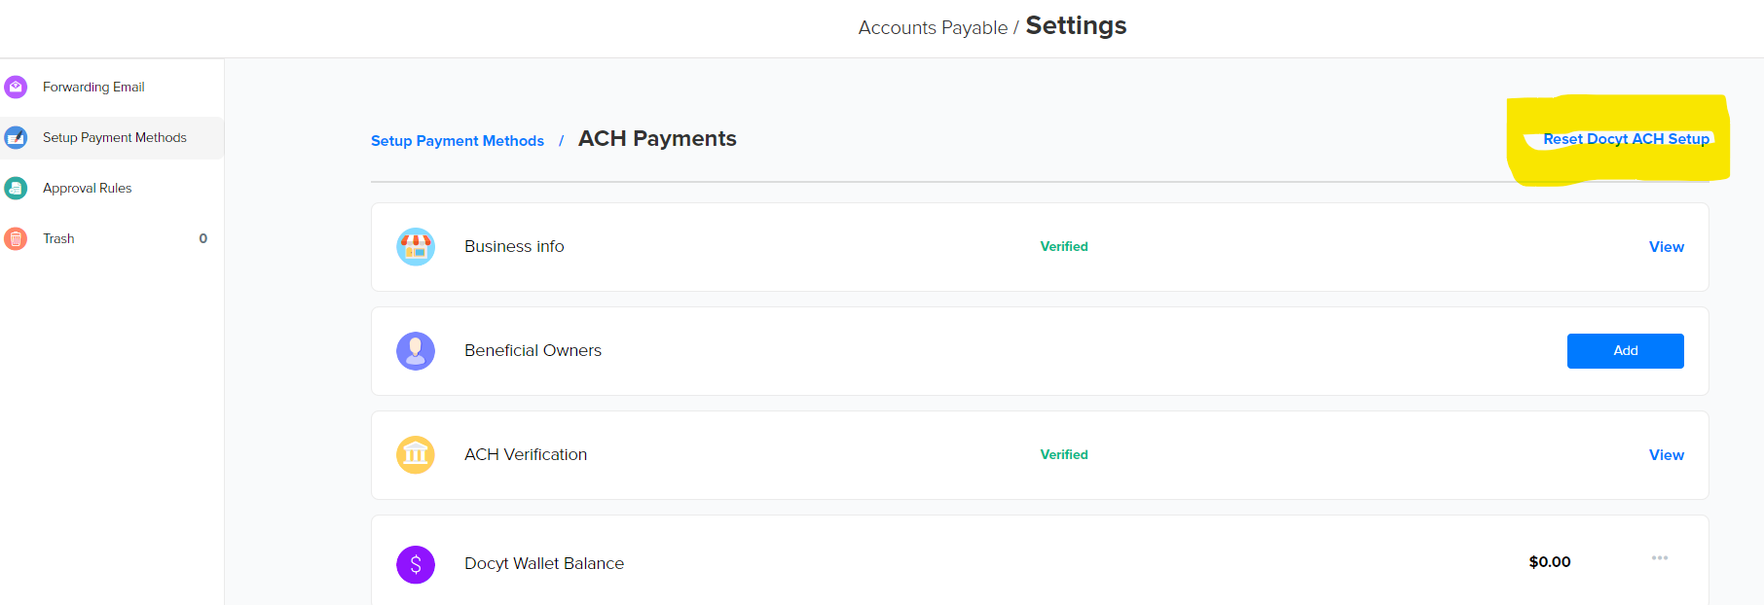
Task: Switch to Approval Rules section
Action: tap(88, 188)
